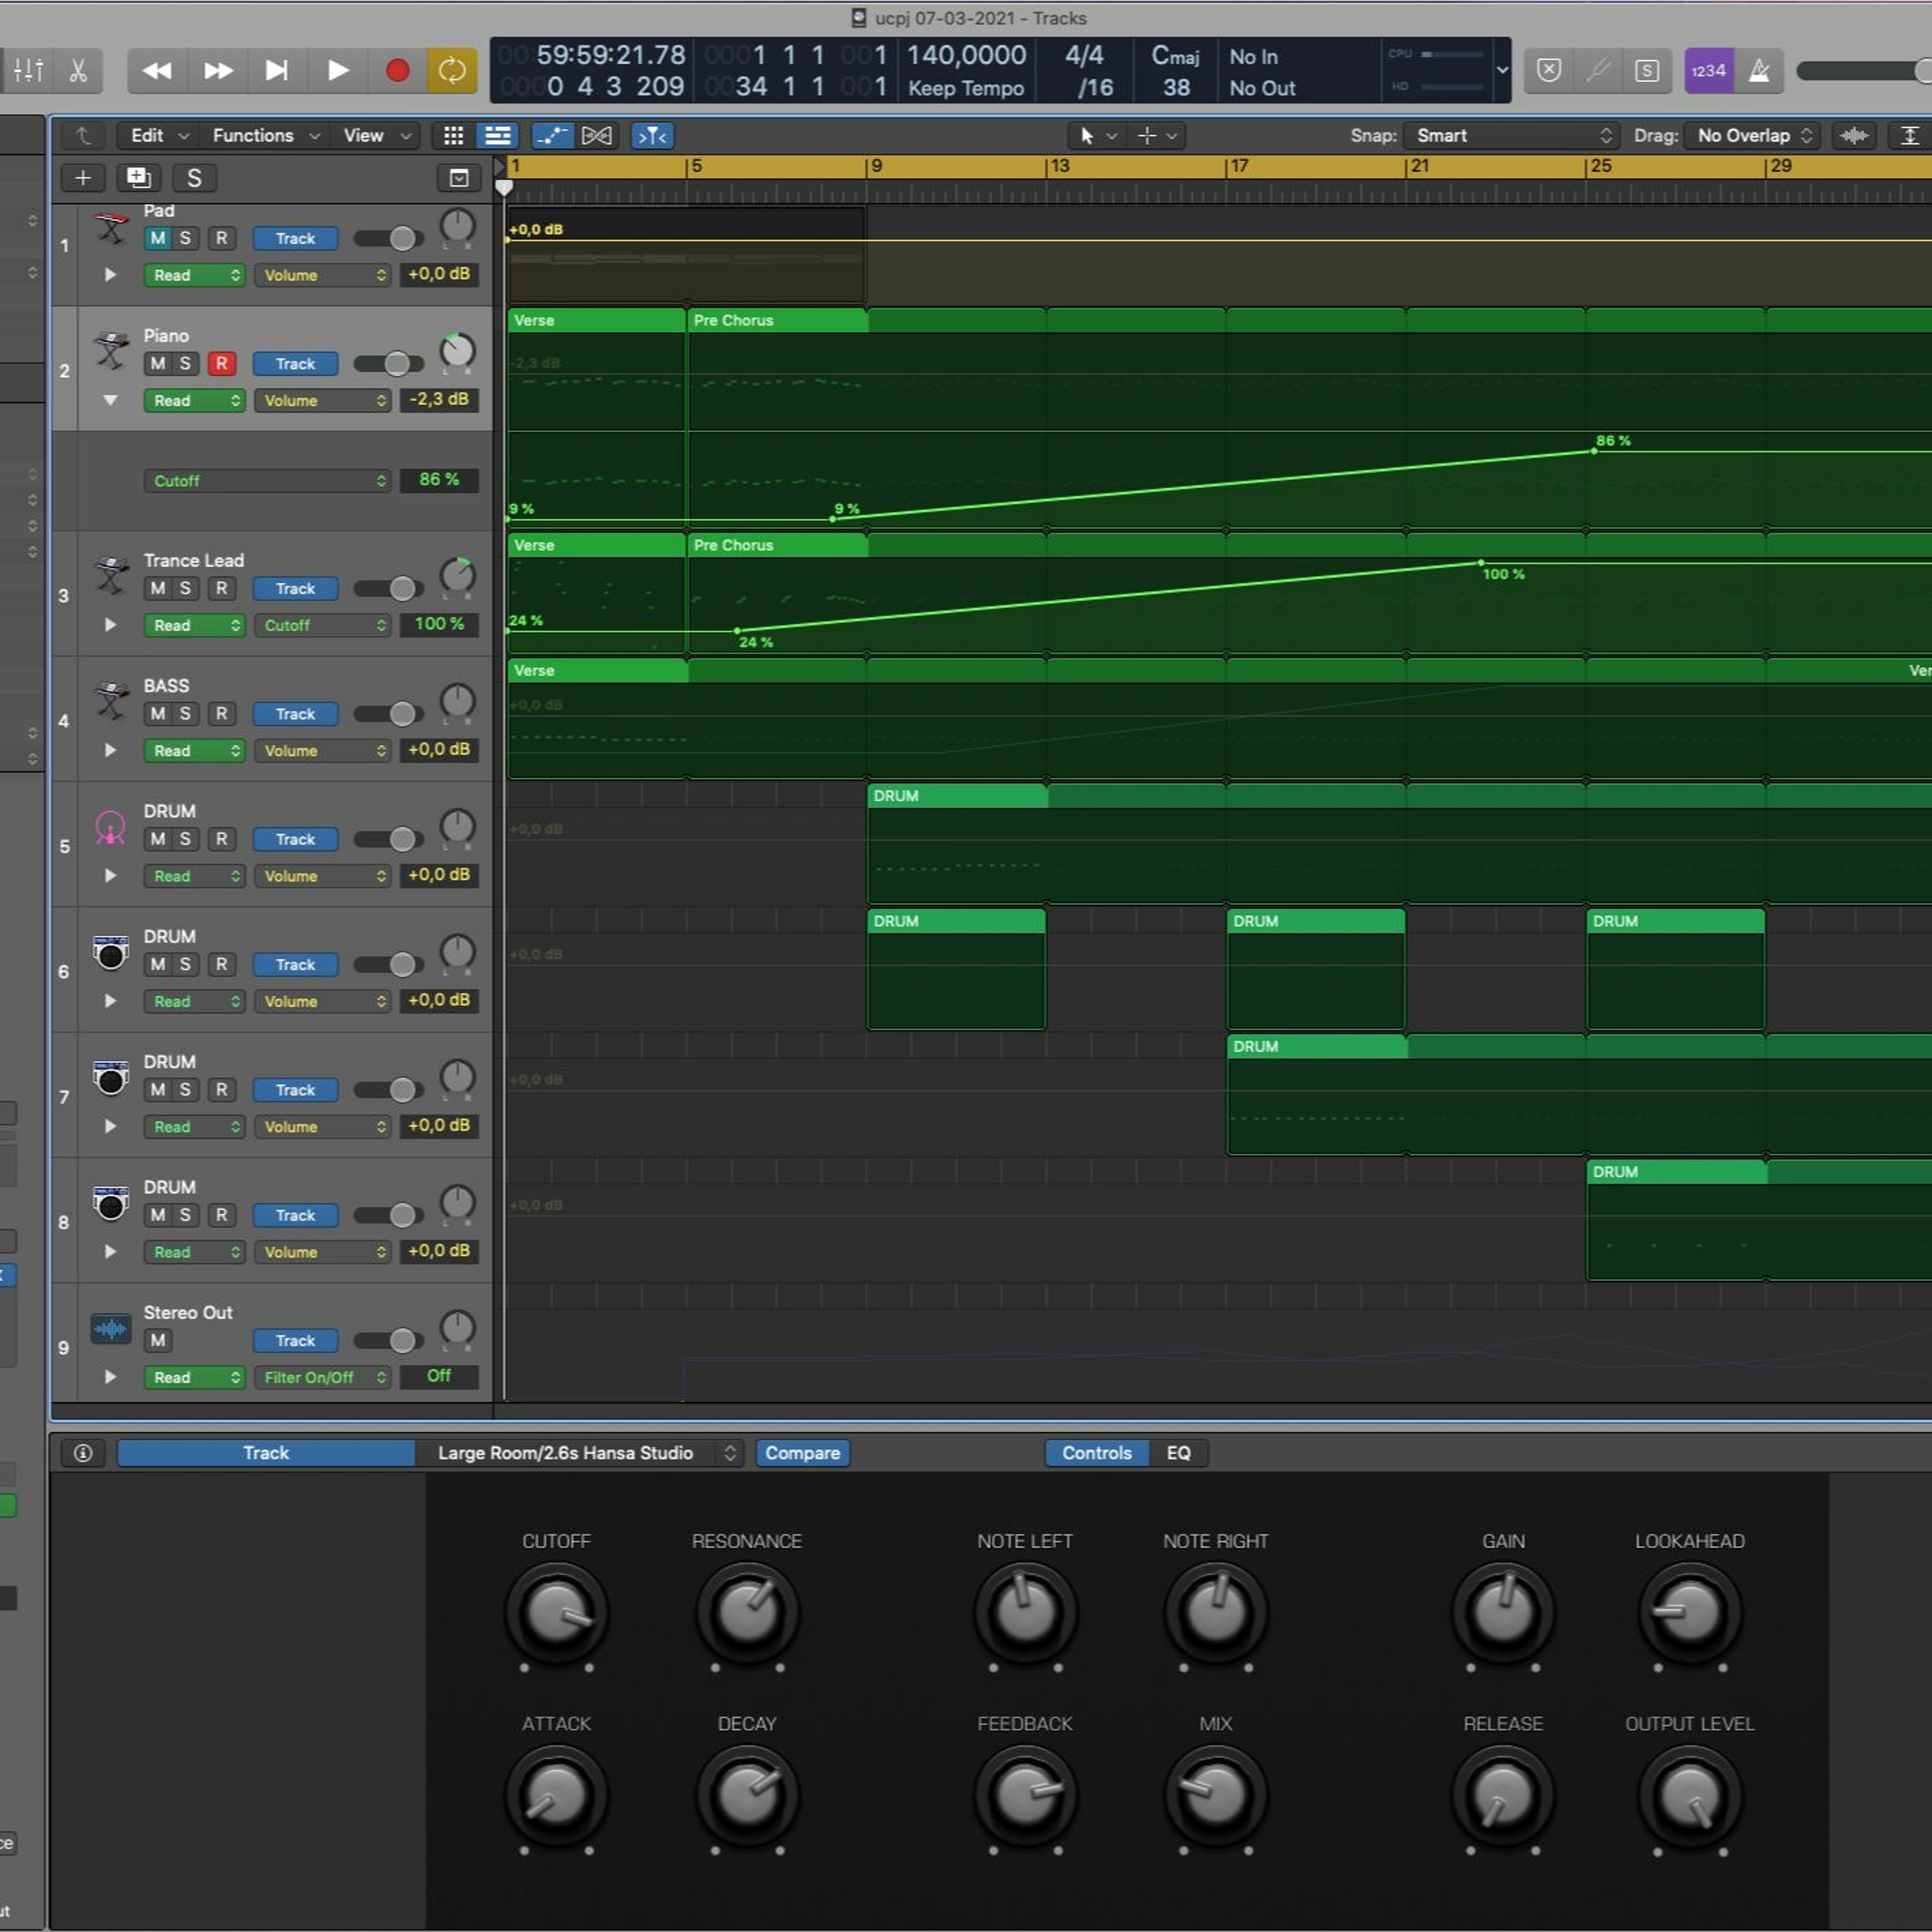Screen dimensions: 1932x1932
Task: Toggle the Cycle loop button
Action: (x=452, y=71)
